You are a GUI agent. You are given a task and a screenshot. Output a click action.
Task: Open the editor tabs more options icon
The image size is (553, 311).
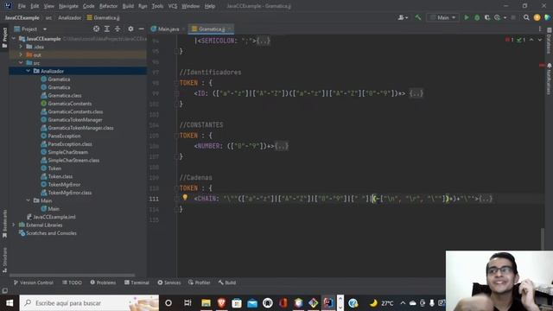pyautogui.click(x=540, y=29)
